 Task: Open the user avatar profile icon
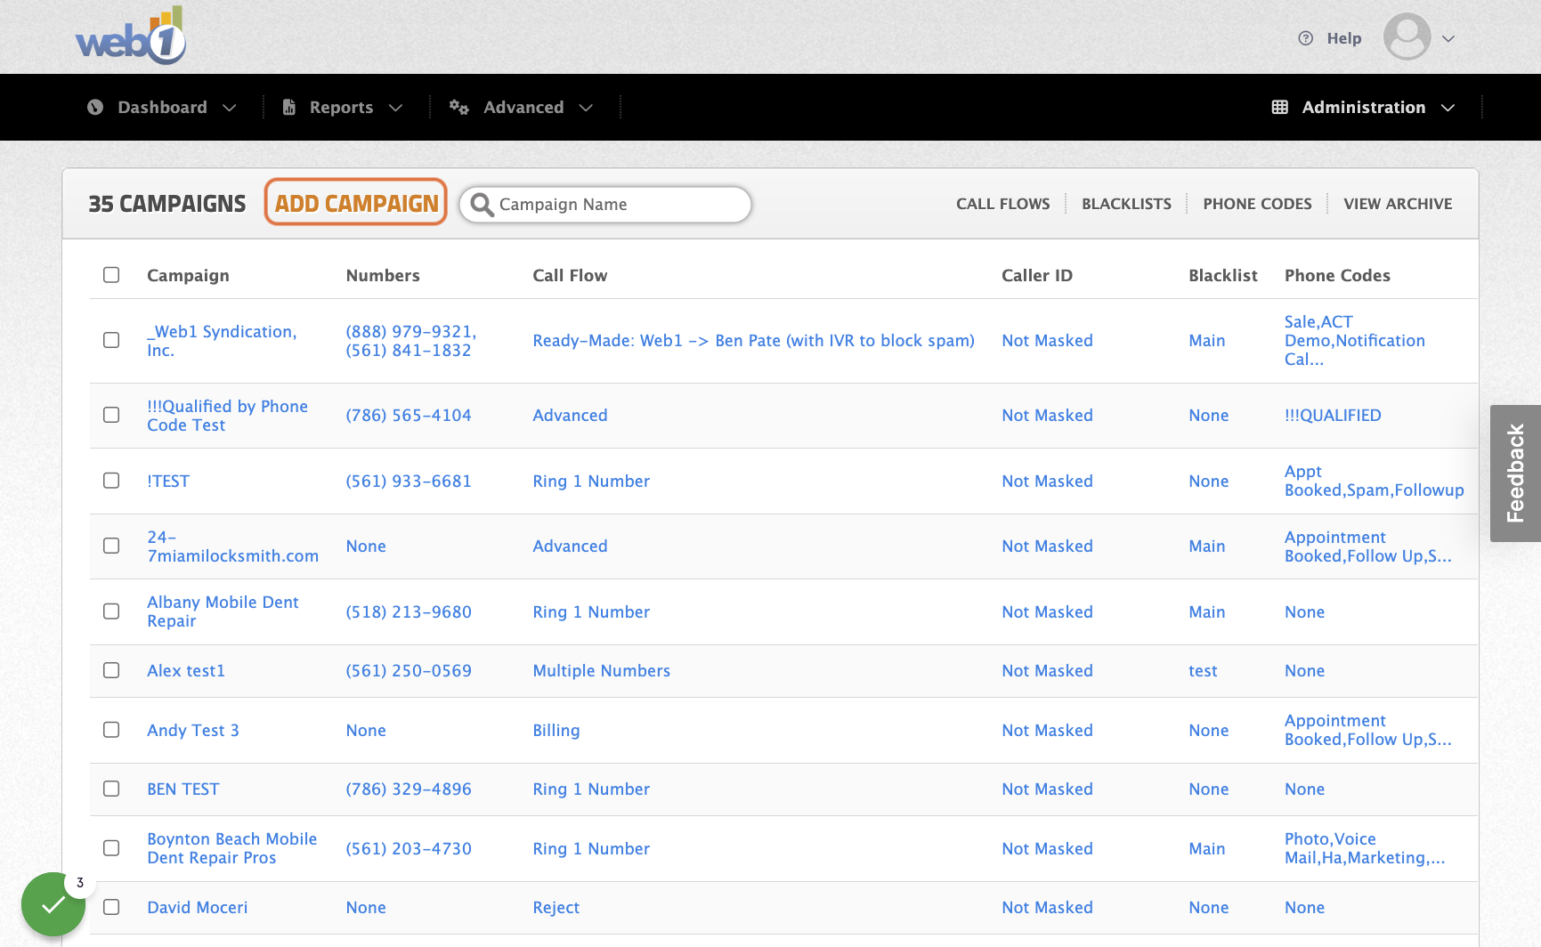1407,37
